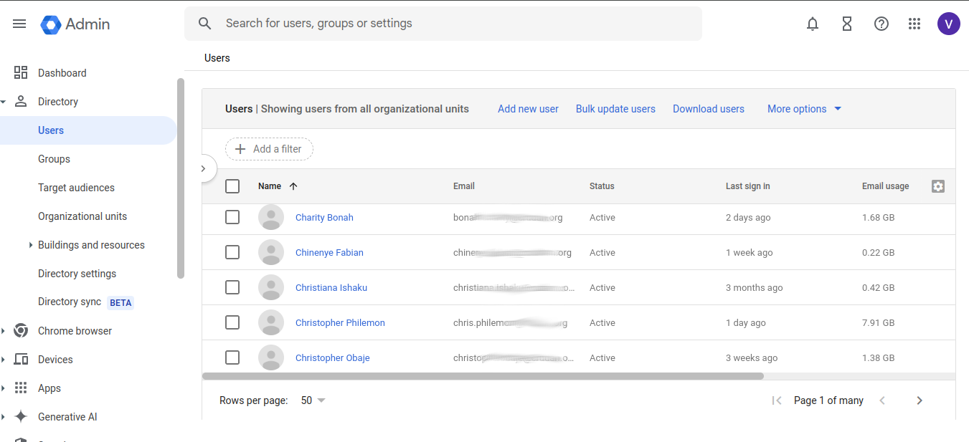The height and width of the screenshot is (442, 969).
Task: Go to next page of users
Action: coord(920,400)
